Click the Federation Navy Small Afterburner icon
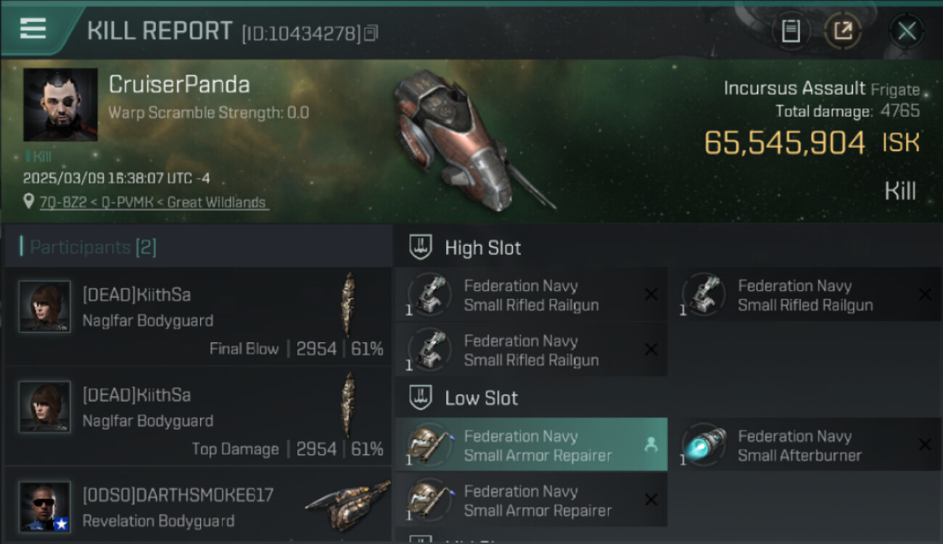 (704, 445)
